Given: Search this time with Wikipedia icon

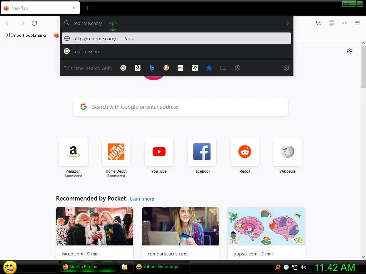Looking at the screenshot, I should tap(195, 68).
